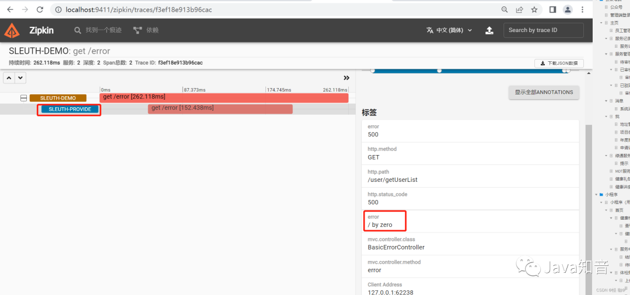
Task: Click Client Address 127.0.0.1:62238 value
Action: (x=390, y=293)
